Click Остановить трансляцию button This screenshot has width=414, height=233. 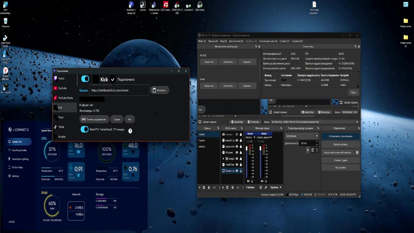[x=340, y=136]
